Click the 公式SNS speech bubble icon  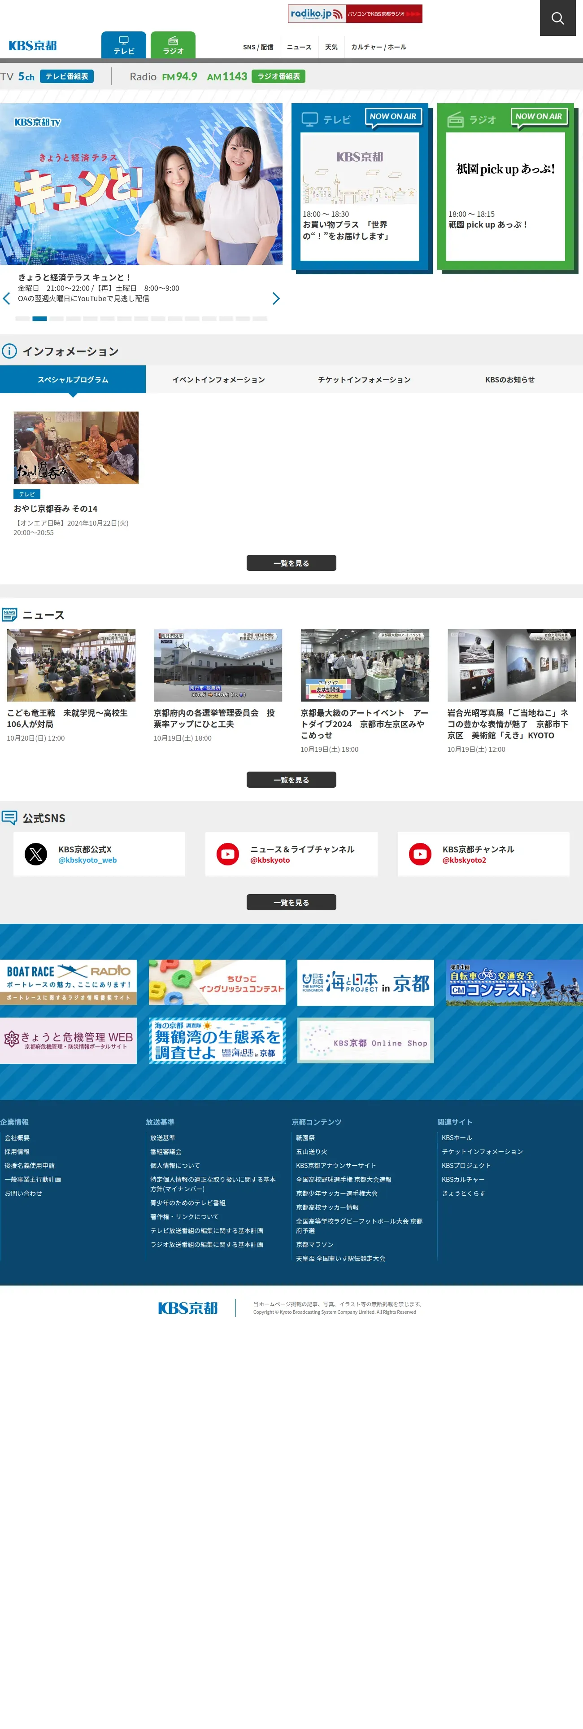pos(9,817)
